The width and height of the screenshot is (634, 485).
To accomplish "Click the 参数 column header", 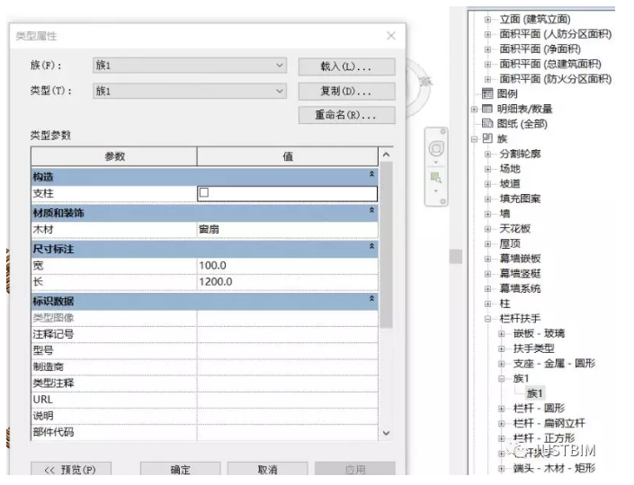I will click(114, 156).
